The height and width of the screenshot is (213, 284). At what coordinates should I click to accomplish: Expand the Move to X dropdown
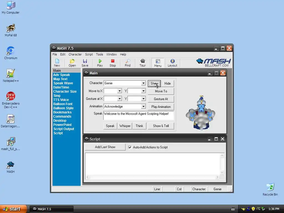[120, 91]
